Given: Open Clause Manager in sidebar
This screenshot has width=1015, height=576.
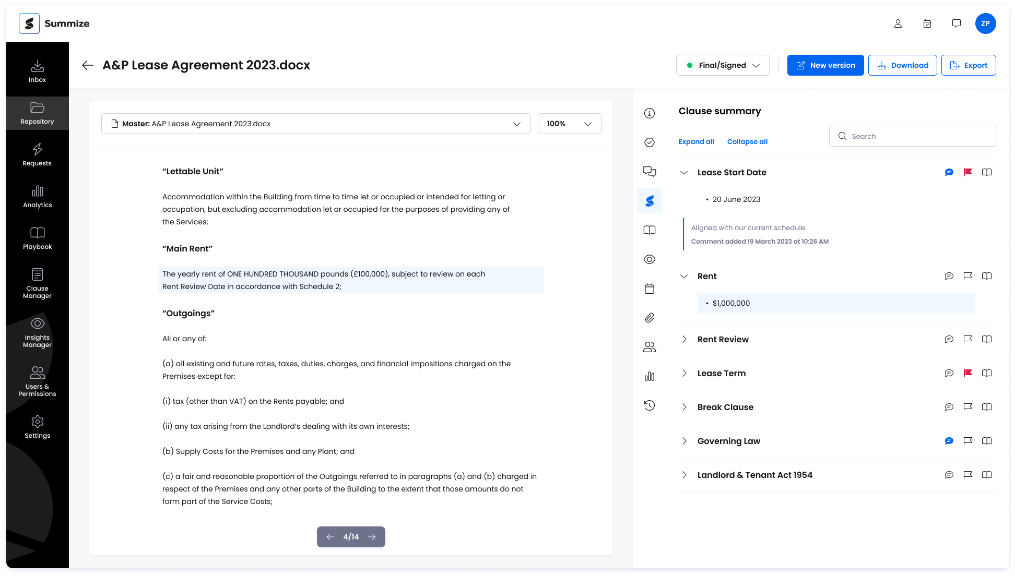Looking at the screenshot, I should (37, 283).
